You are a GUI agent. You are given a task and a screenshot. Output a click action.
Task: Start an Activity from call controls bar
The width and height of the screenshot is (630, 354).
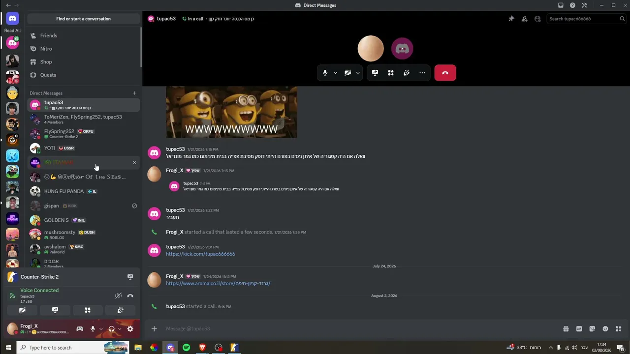tap(391, 73)
